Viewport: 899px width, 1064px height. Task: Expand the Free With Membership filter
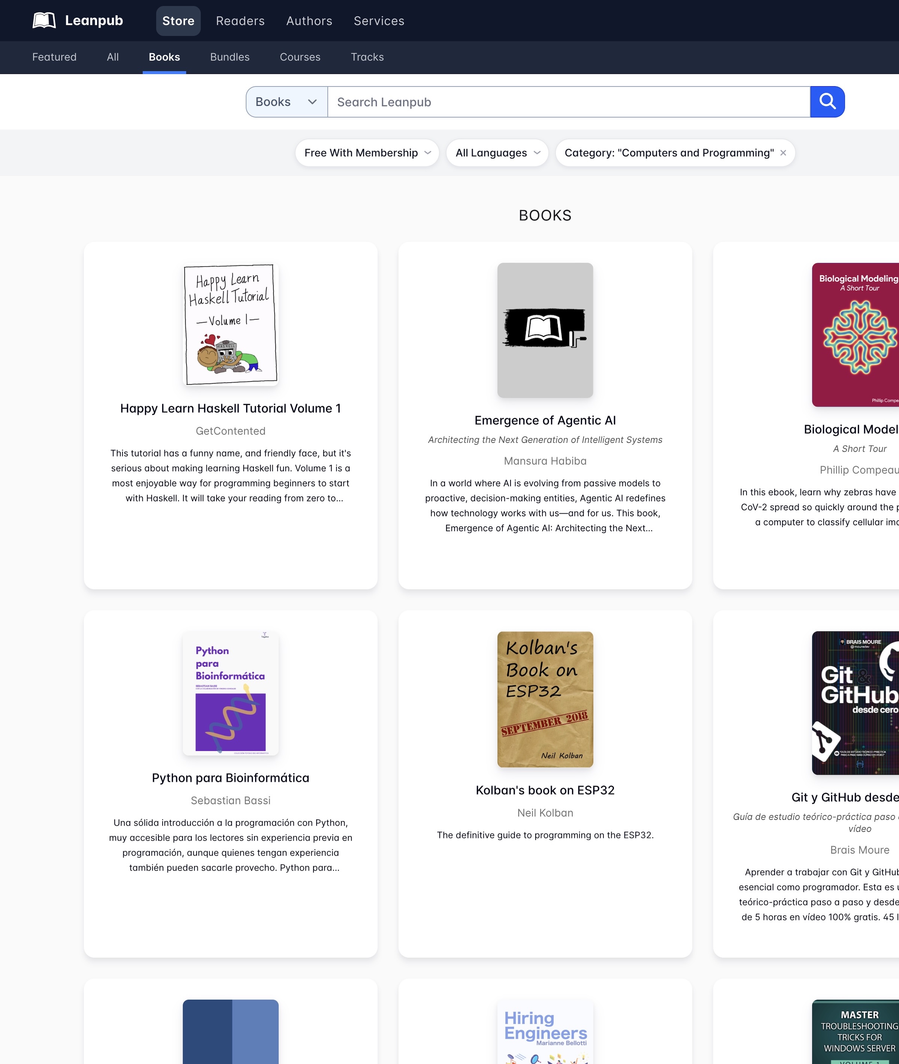pyautogui.click(x=367, y=153)
